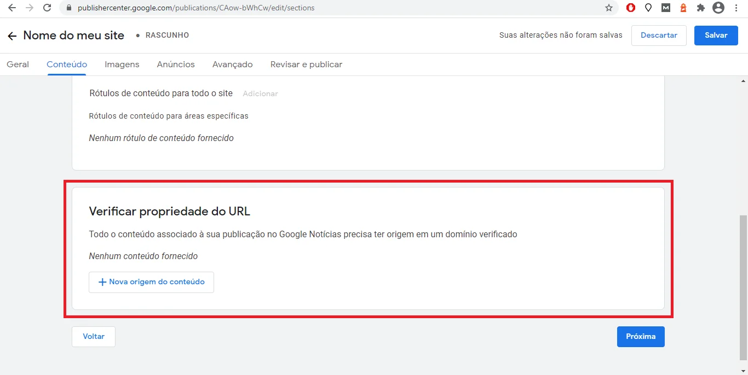Open Chrome's three-dot menu
Viewport: 748px width, 375px height.
737,8
